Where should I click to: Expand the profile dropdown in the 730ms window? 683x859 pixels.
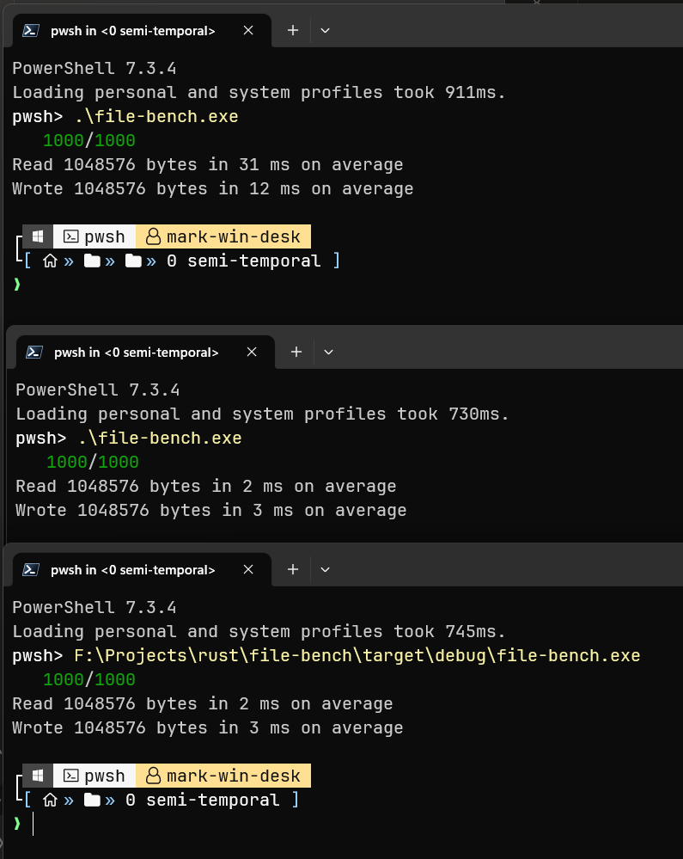328,353
